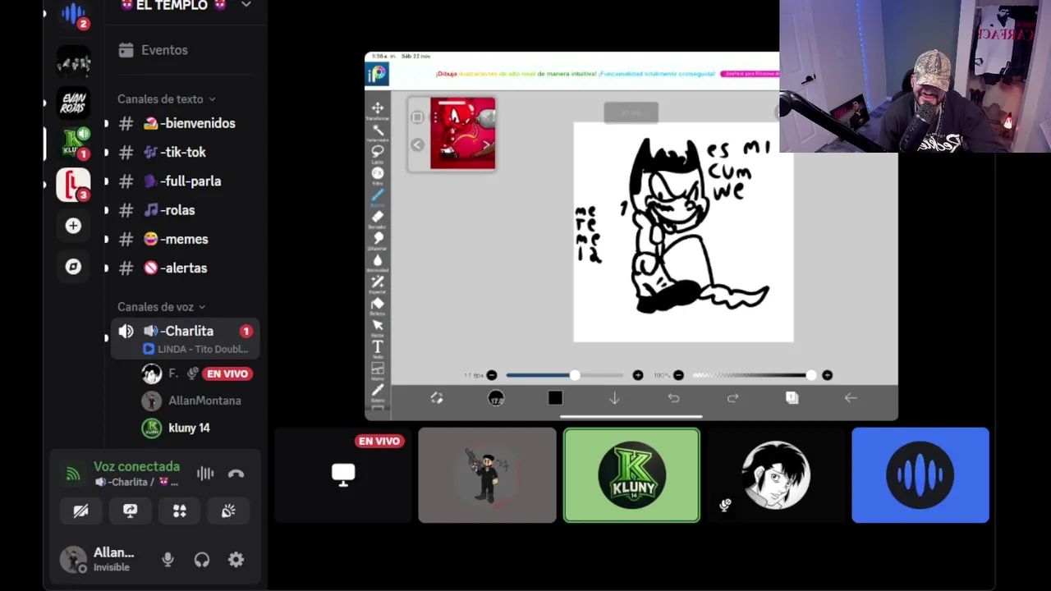The width and height of the screenshot is (1051, 591).
Task: Collapse the reference window with left arrow
Action: pyautogui.click(x=417, y=145)
